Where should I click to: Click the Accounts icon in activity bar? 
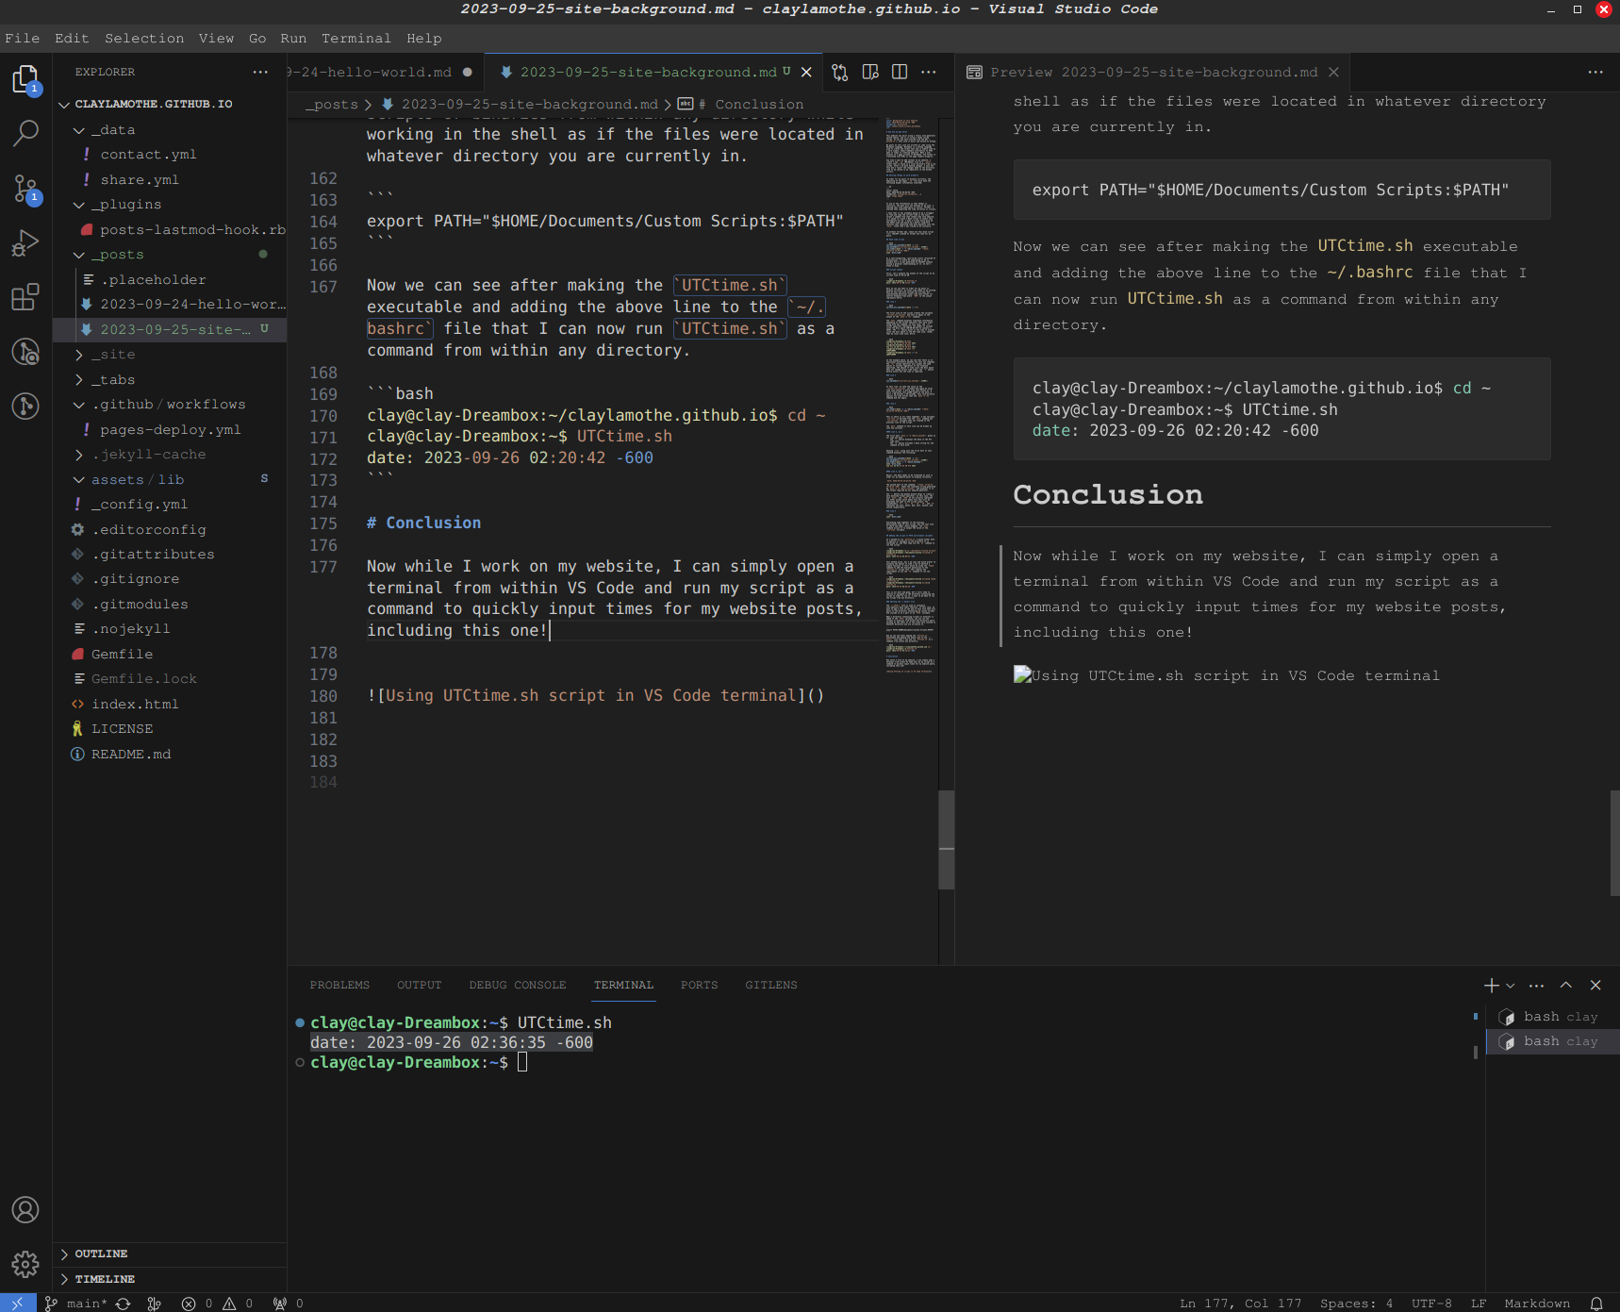click(x=25, y=1209)
